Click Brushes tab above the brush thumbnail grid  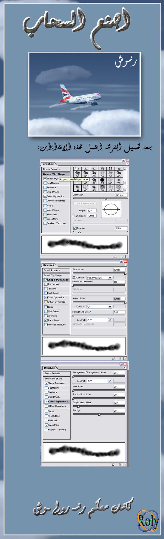pyautogui.click(x=48, y=164)
